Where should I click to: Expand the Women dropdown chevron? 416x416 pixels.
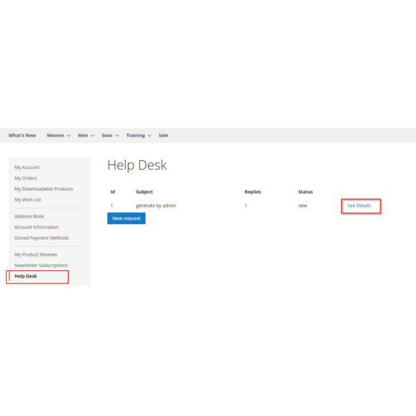(x=69, y=136)
